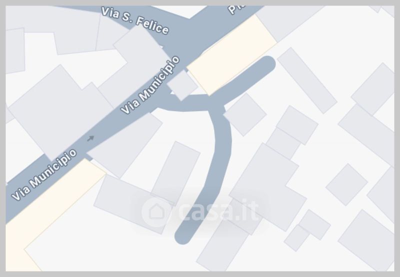This screenshot has width=400, height=277.
Task: Click the casa.it house logo icon
Action: [x=156, y=211]
